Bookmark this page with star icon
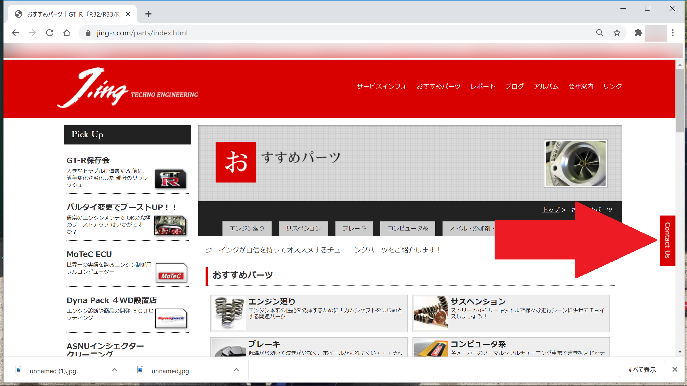This screenshot has height=386, width=687. pos(617,33)
